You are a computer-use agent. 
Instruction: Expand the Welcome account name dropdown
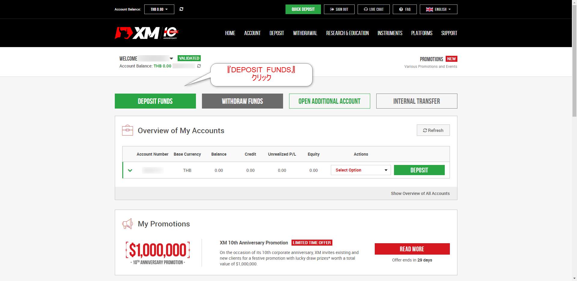point(171,58)
